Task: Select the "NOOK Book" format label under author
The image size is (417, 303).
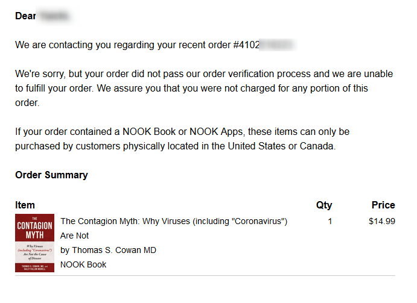Action: [x=83, y=264]
